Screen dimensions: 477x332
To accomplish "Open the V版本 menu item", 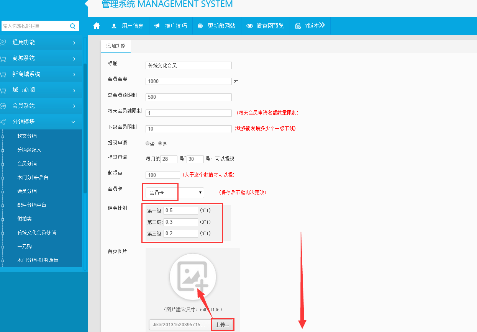I will point(310,26).
